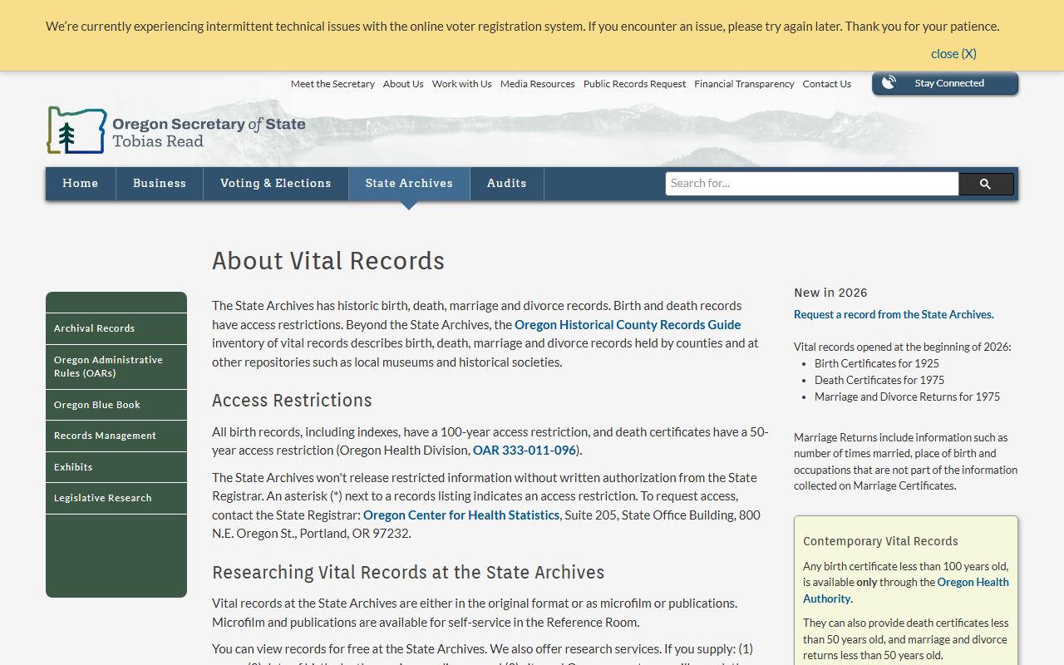This screenshot has width=1064, height=665.
Task: Open the Public Records Request link
Action: (635, 84)
